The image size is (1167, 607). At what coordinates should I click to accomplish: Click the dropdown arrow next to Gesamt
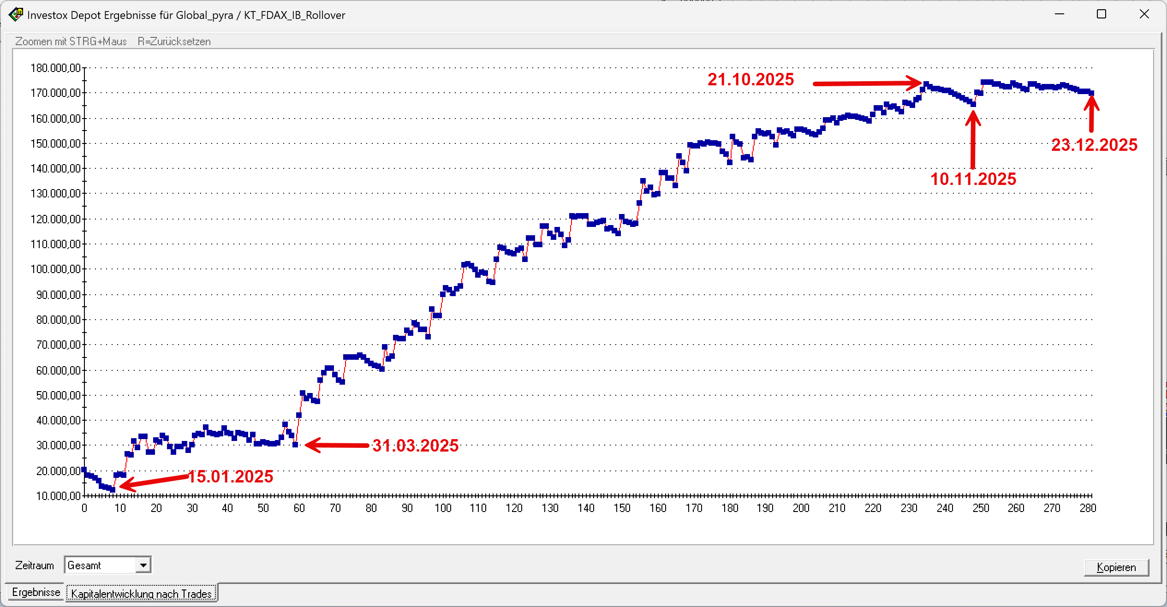pos(143,565)
